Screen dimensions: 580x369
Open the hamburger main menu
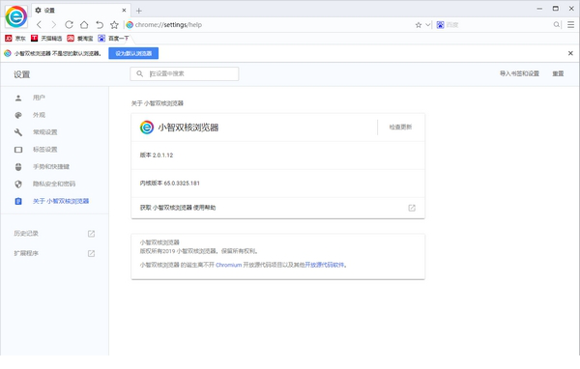point(570,25)
